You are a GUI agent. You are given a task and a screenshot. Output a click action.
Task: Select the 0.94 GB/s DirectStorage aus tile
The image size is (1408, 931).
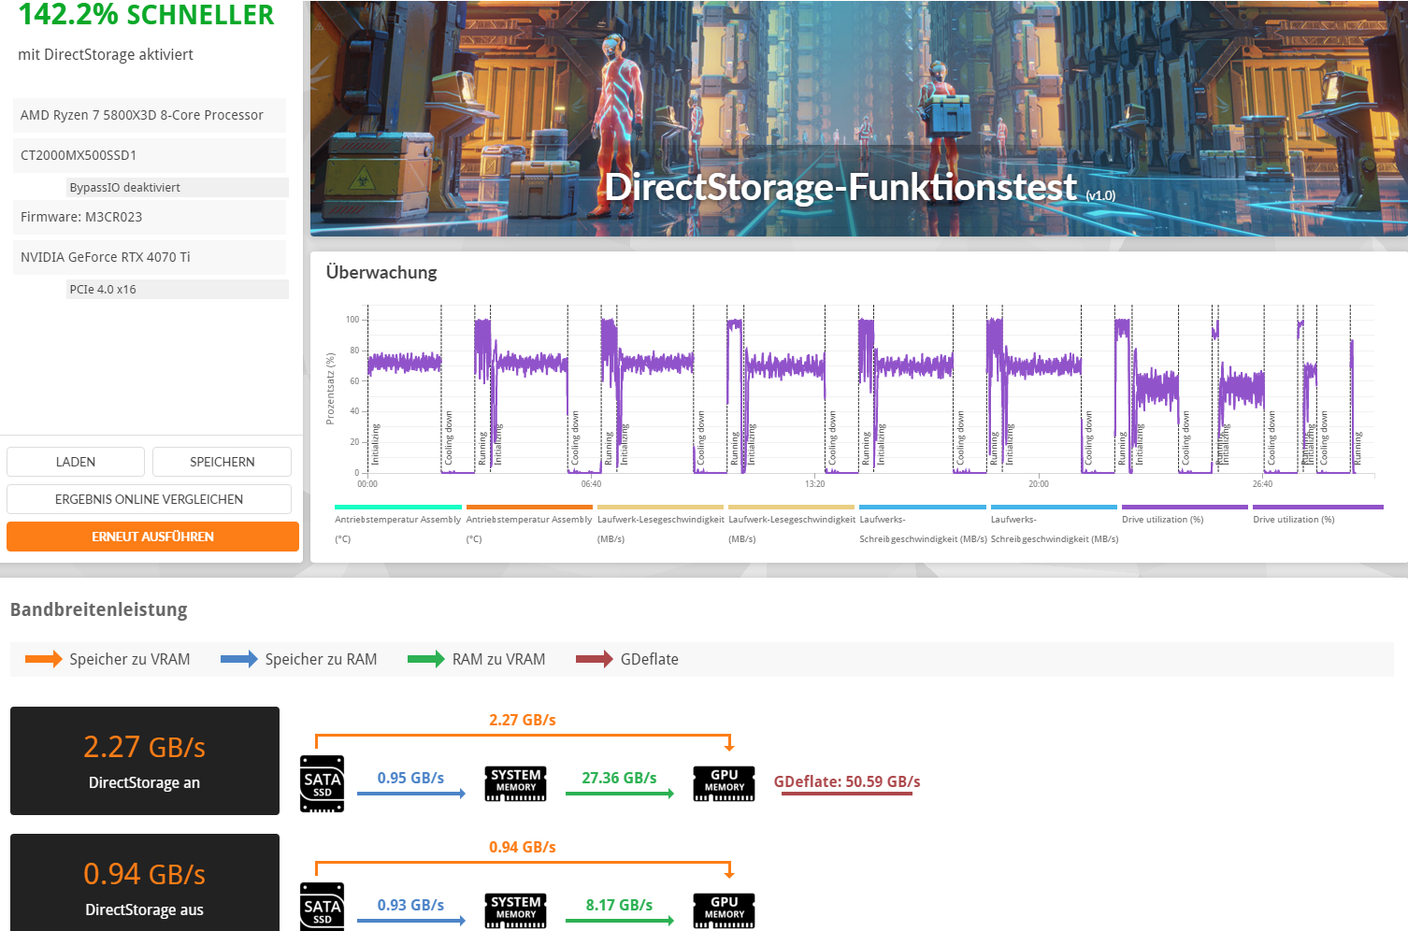coord(145,882)
